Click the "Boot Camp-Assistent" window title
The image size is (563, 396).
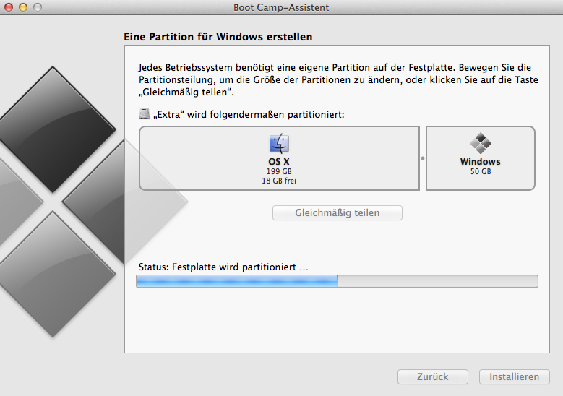pyautogui.click(x=281, y=7)
